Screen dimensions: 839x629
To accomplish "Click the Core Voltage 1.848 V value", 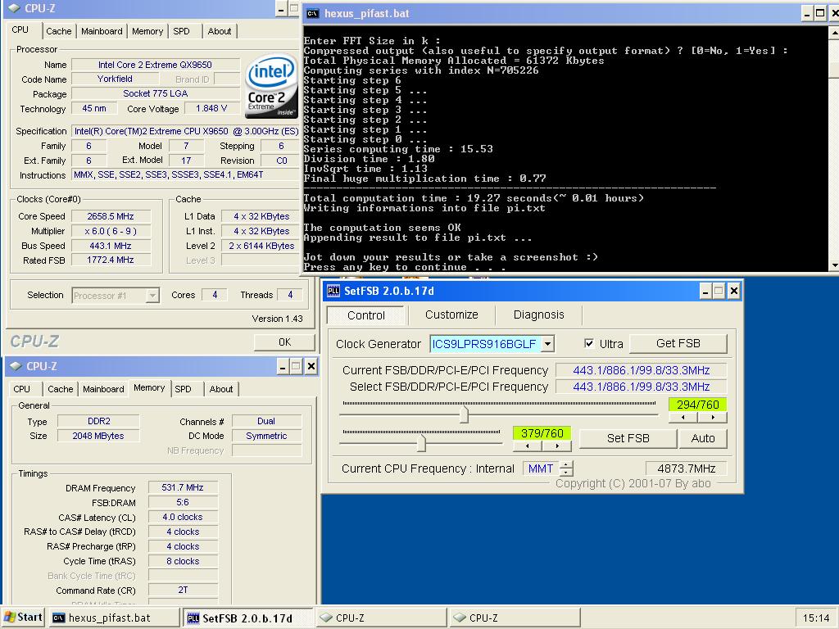I will 211,109.
